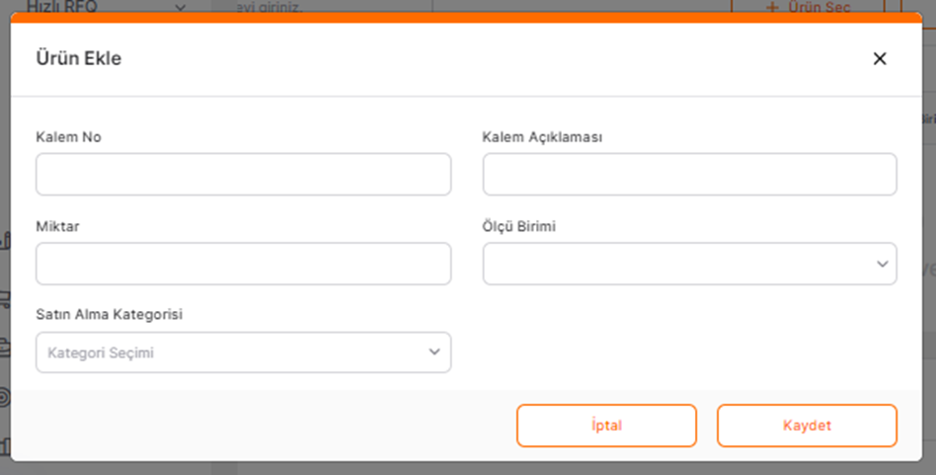Click the chevron arrow beside Kategori Seçimi
The width and height of the screenshot is (936, 475).
tap(434, 353)
